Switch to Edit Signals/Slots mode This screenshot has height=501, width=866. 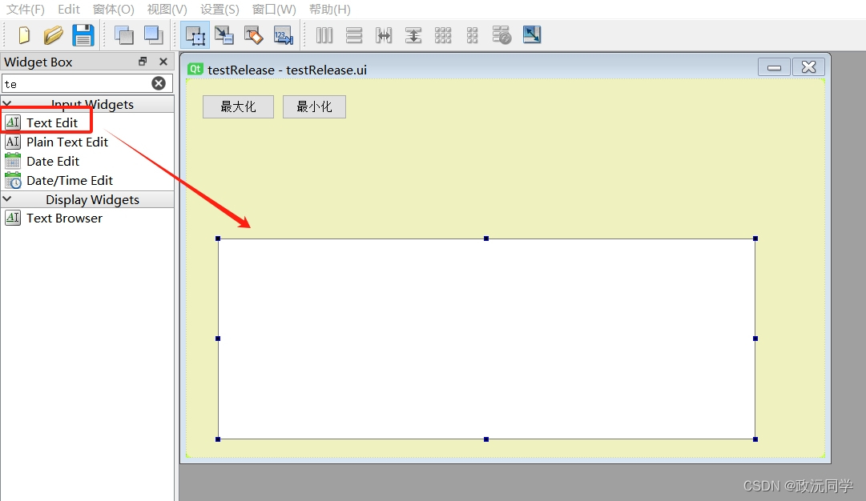coord(224,35)
